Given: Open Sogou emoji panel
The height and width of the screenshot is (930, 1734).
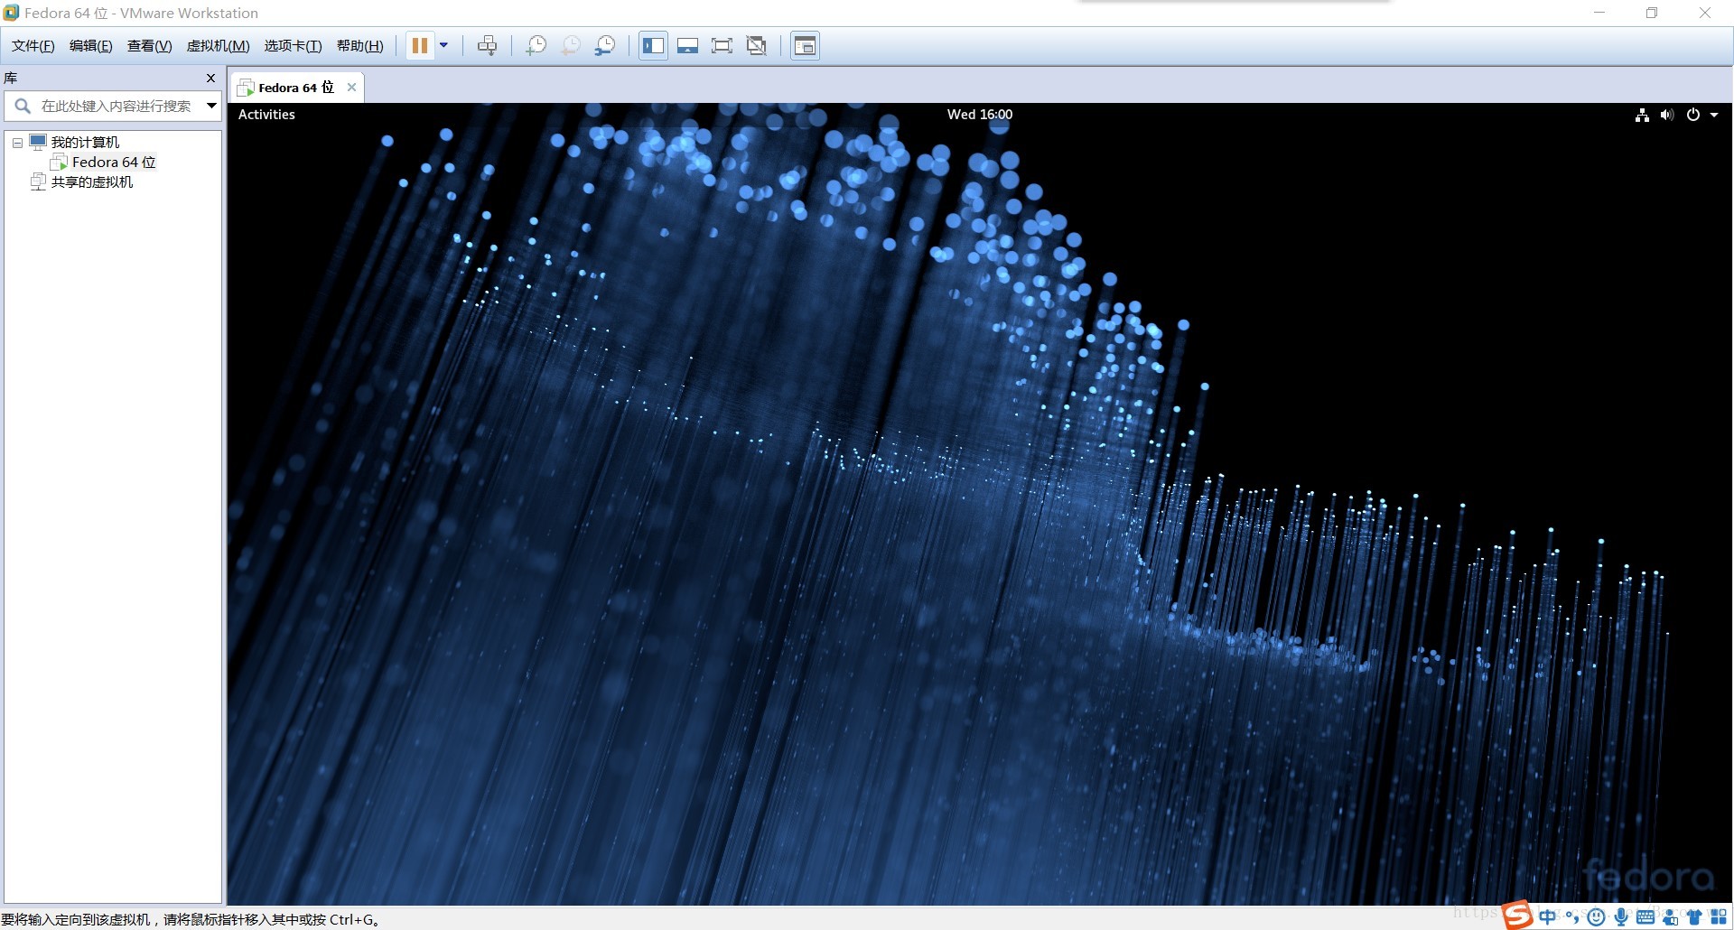Looking at the screenshot, I should [x=1596, y=917].
